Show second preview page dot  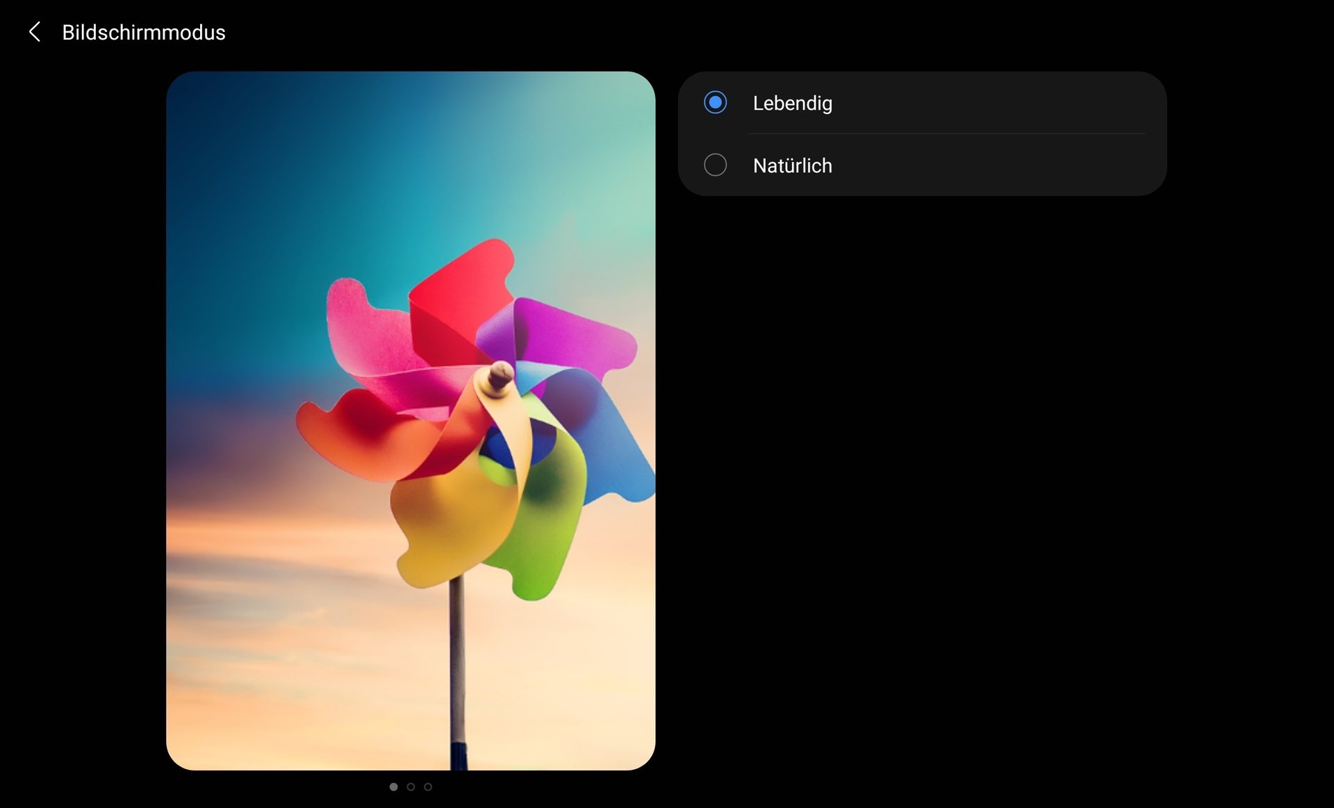click(411, 786)
